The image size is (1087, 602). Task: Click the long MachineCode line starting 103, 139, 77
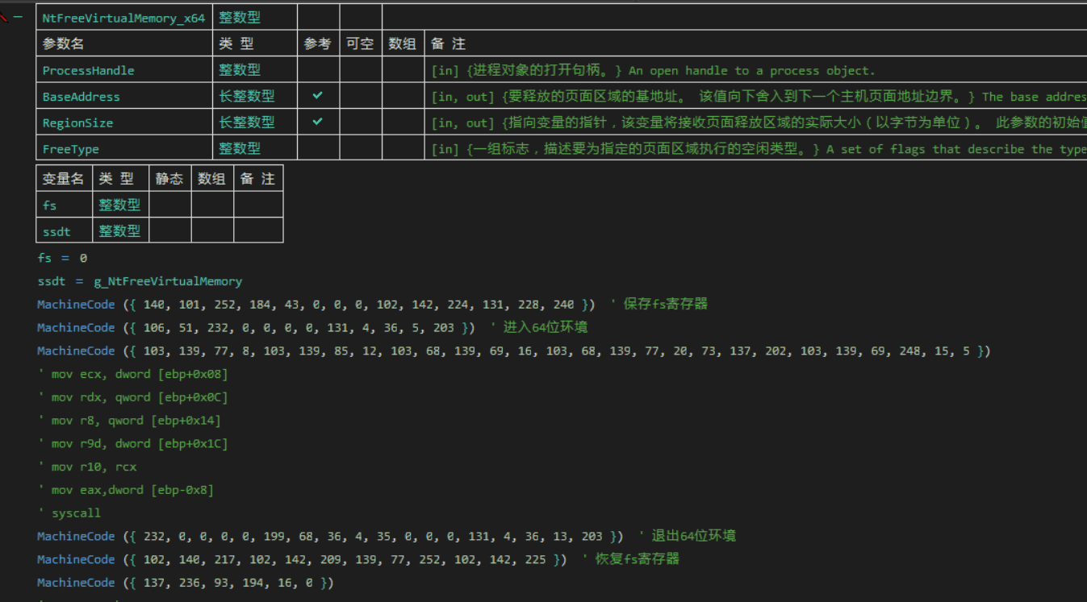point(513,351)
